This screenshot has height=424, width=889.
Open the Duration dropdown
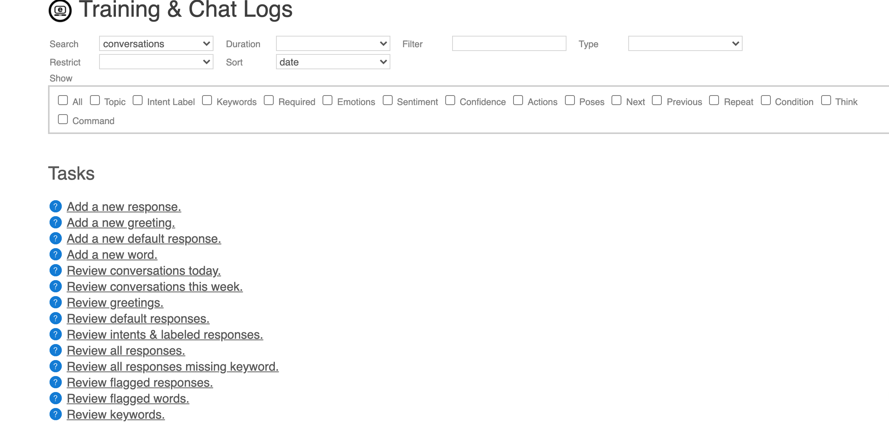click(x=333, y=43)
